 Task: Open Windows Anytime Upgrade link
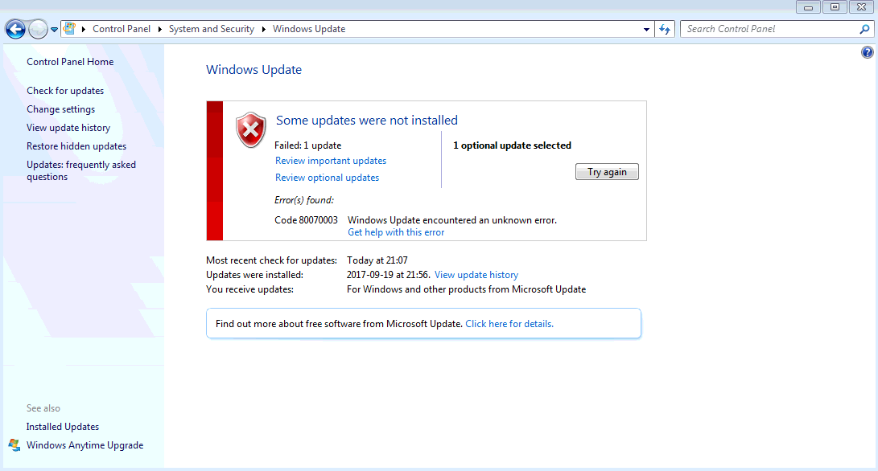[85, 445]
